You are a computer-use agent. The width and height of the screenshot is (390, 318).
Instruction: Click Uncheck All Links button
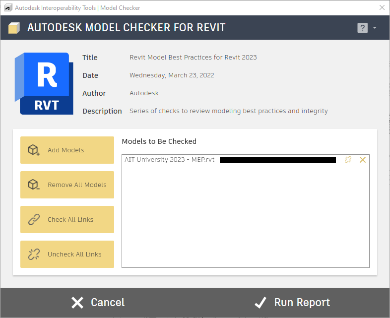coord(67,254)
